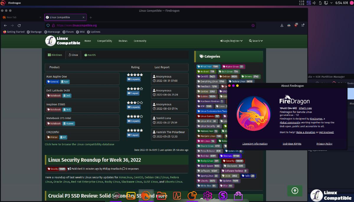Image resolution: width=354 pixels, height=202 pixels.
Task: Select the macOS compatibility tab
Action: [90, 55]
